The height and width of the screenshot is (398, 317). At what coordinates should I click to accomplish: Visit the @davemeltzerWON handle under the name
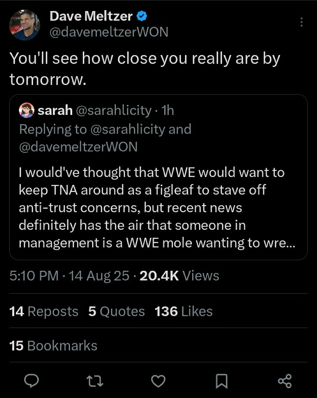point(109,32)
